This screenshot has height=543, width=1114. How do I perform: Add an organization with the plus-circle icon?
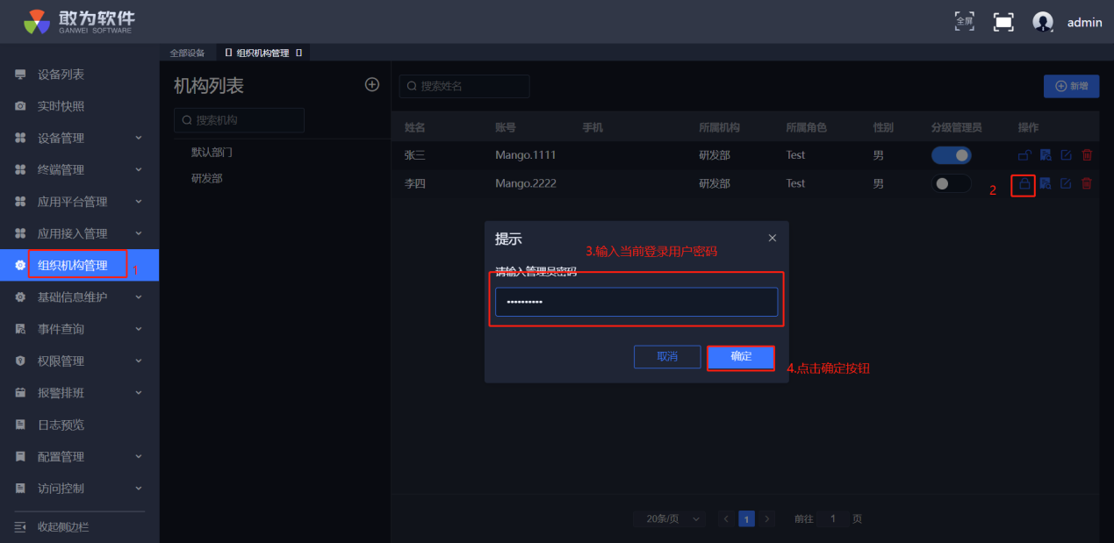[x=372, y=84]
